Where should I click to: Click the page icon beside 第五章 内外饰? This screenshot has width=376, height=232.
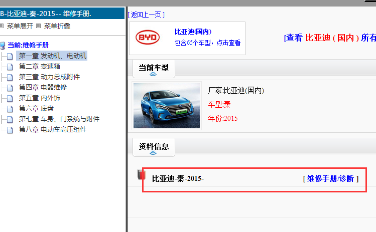point(10,98)
